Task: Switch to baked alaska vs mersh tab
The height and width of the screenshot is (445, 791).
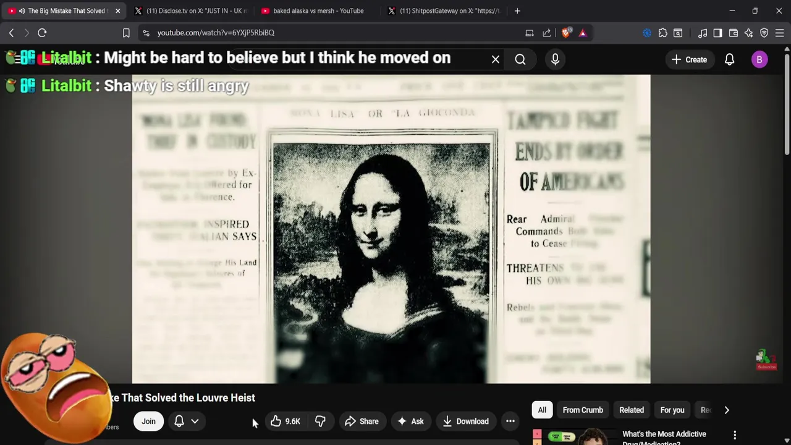Action: [318, 11]
